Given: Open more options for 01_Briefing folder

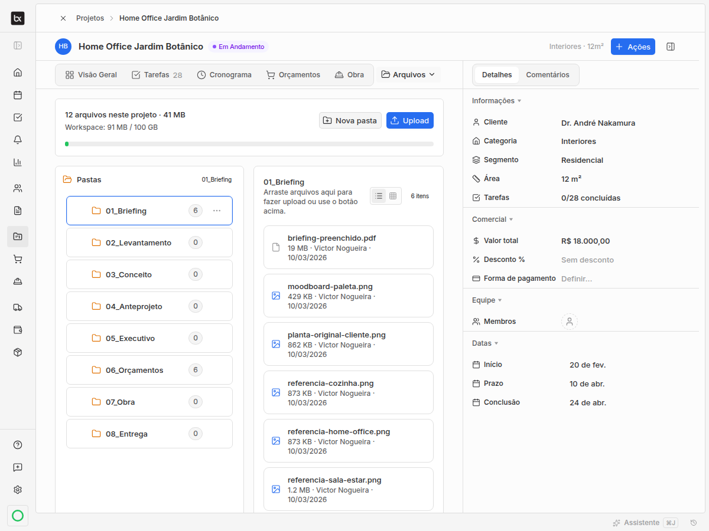Looking at the screenshot, I should [217, 211].
